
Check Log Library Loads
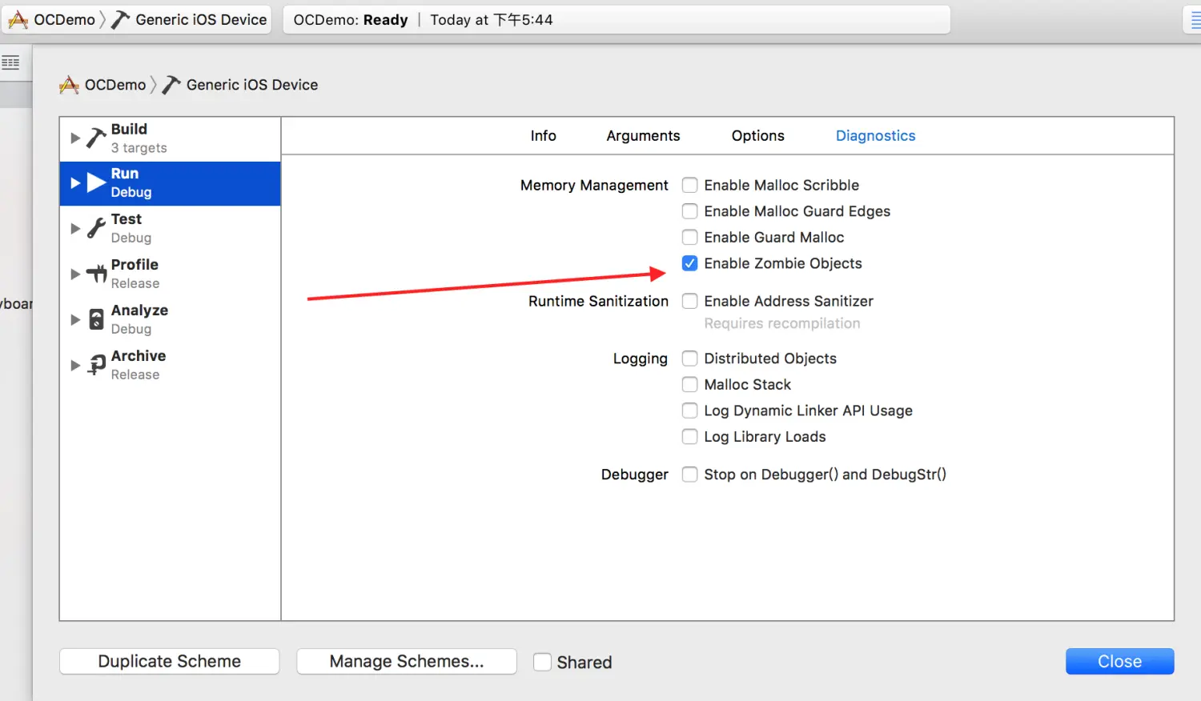[689, 437]
